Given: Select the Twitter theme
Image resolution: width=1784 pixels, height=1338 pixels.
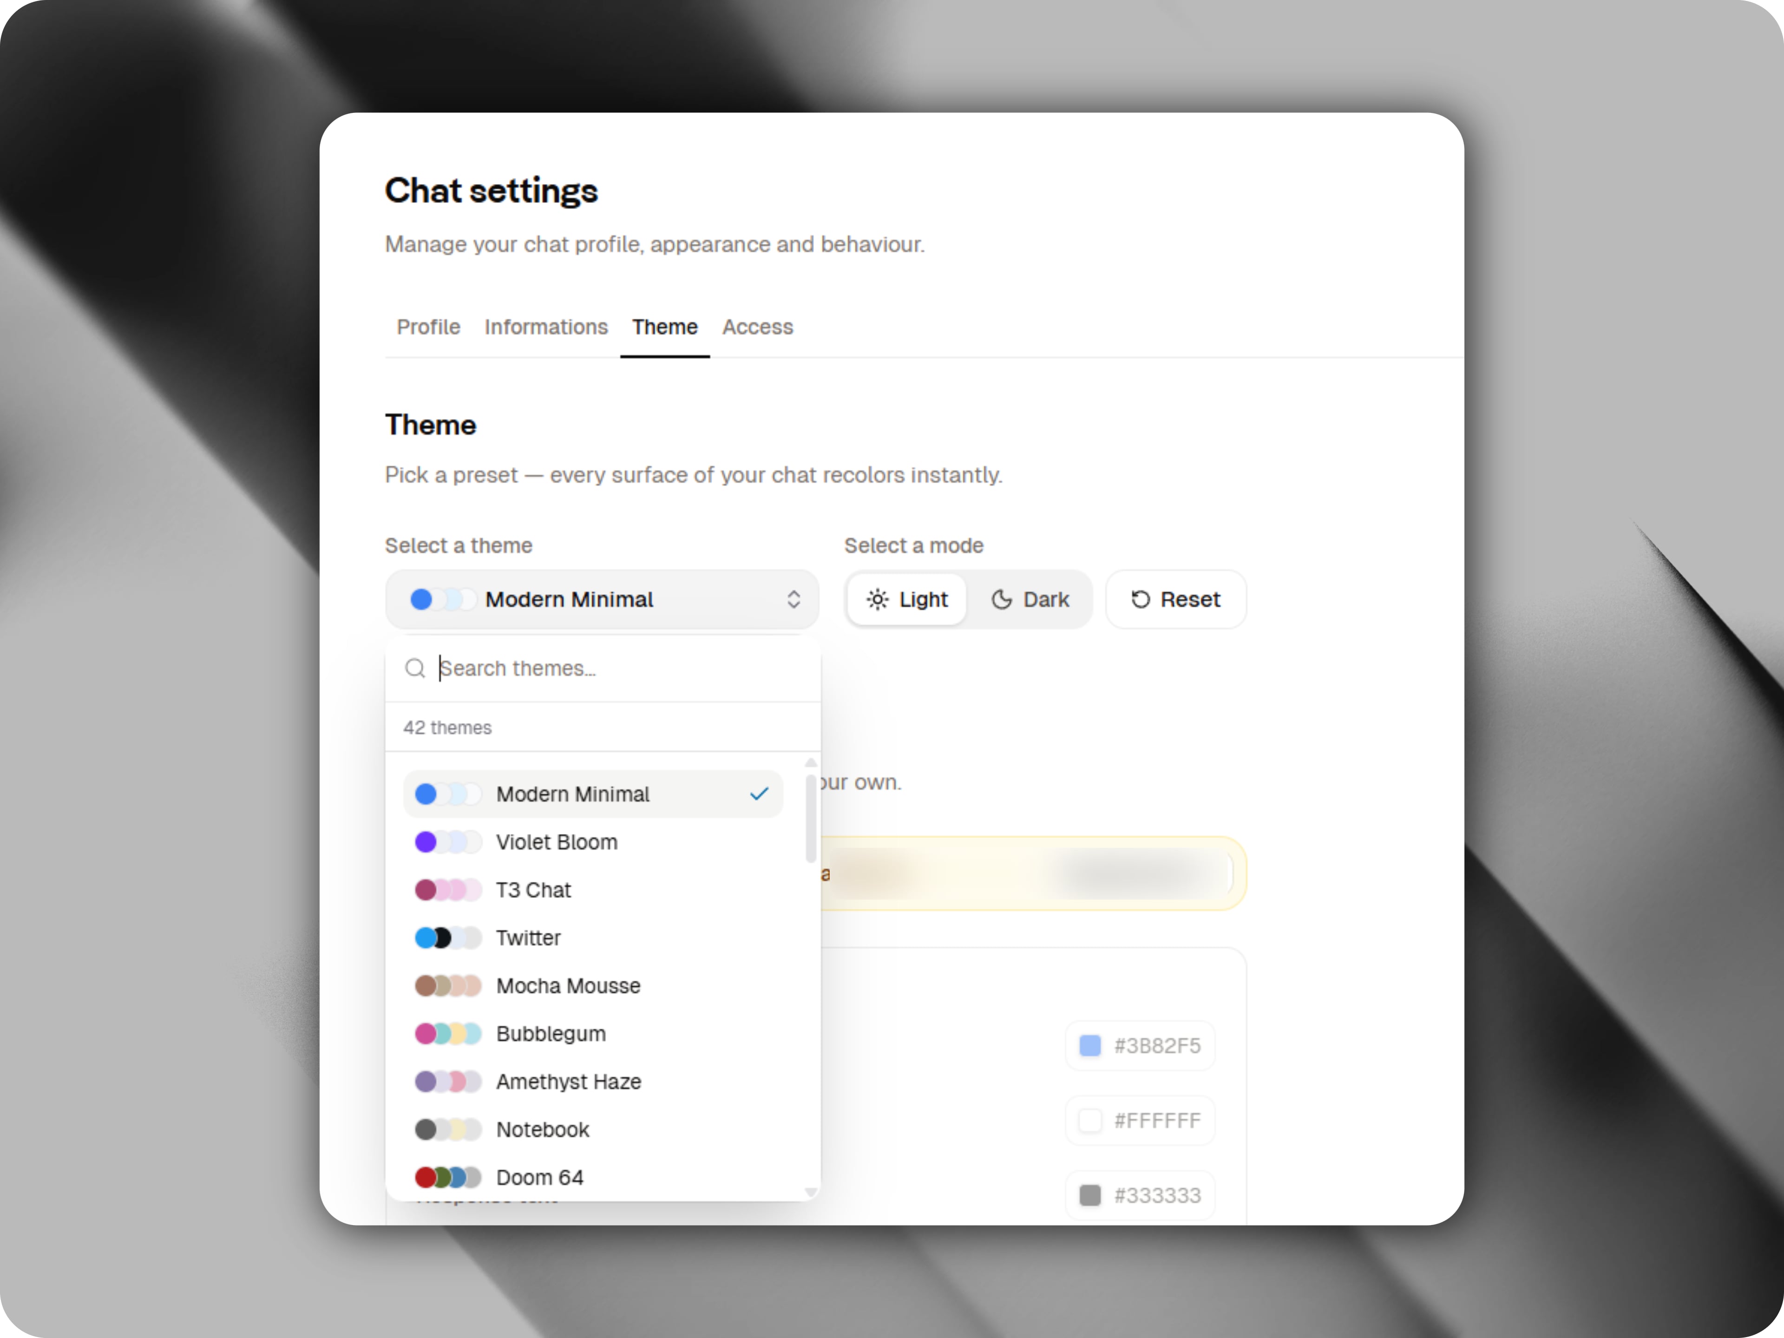Looking at the screenshot, I should [593, 938].
